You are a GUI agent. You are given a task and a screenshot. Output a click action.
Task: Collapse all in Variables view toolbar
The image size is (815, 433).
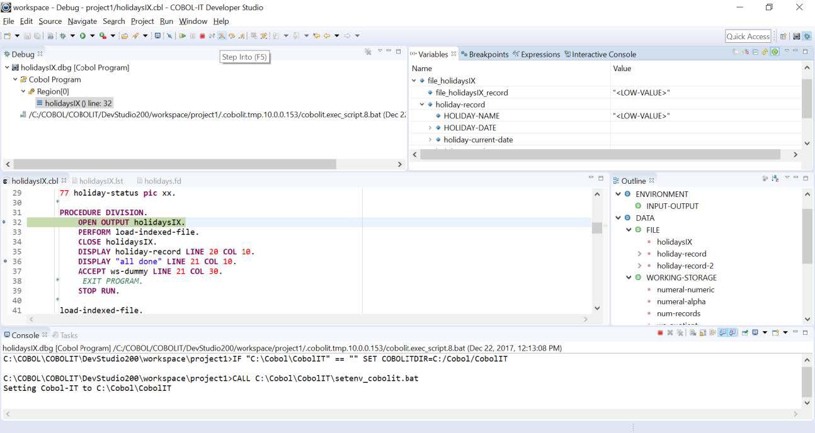[755, 52]
